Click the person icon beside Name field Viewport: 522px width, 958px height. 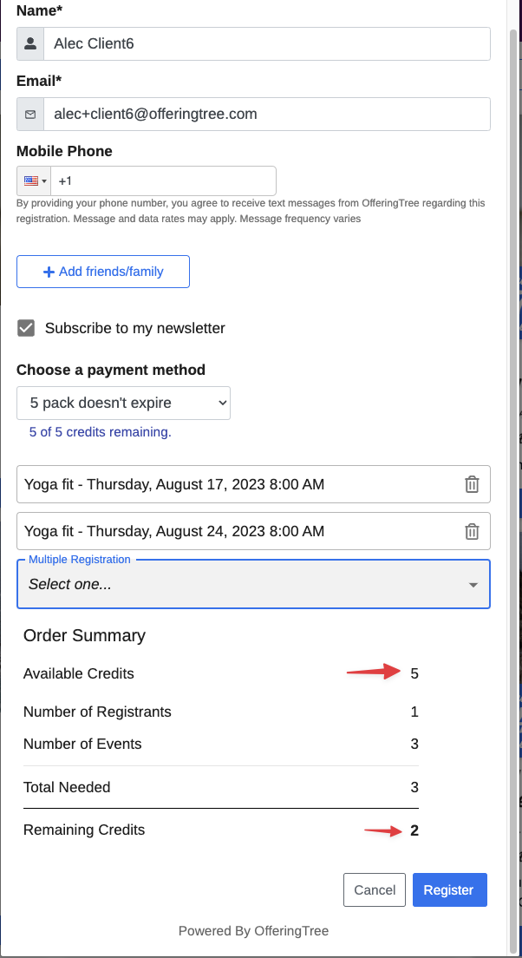click(x=30, y=43)
